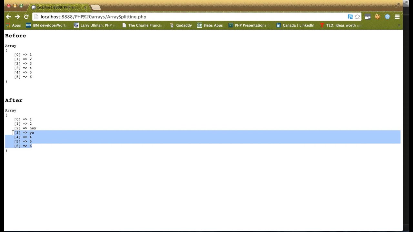Image resolution: width=413 pixels, height=232 pixels.
Task: Go back to the previous page
Action: 8,17
